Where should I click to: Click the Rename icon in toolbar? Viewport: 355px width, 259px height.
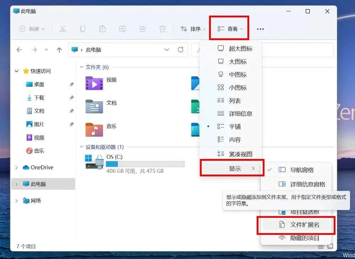pyautogui.click(x=122, y=29)
